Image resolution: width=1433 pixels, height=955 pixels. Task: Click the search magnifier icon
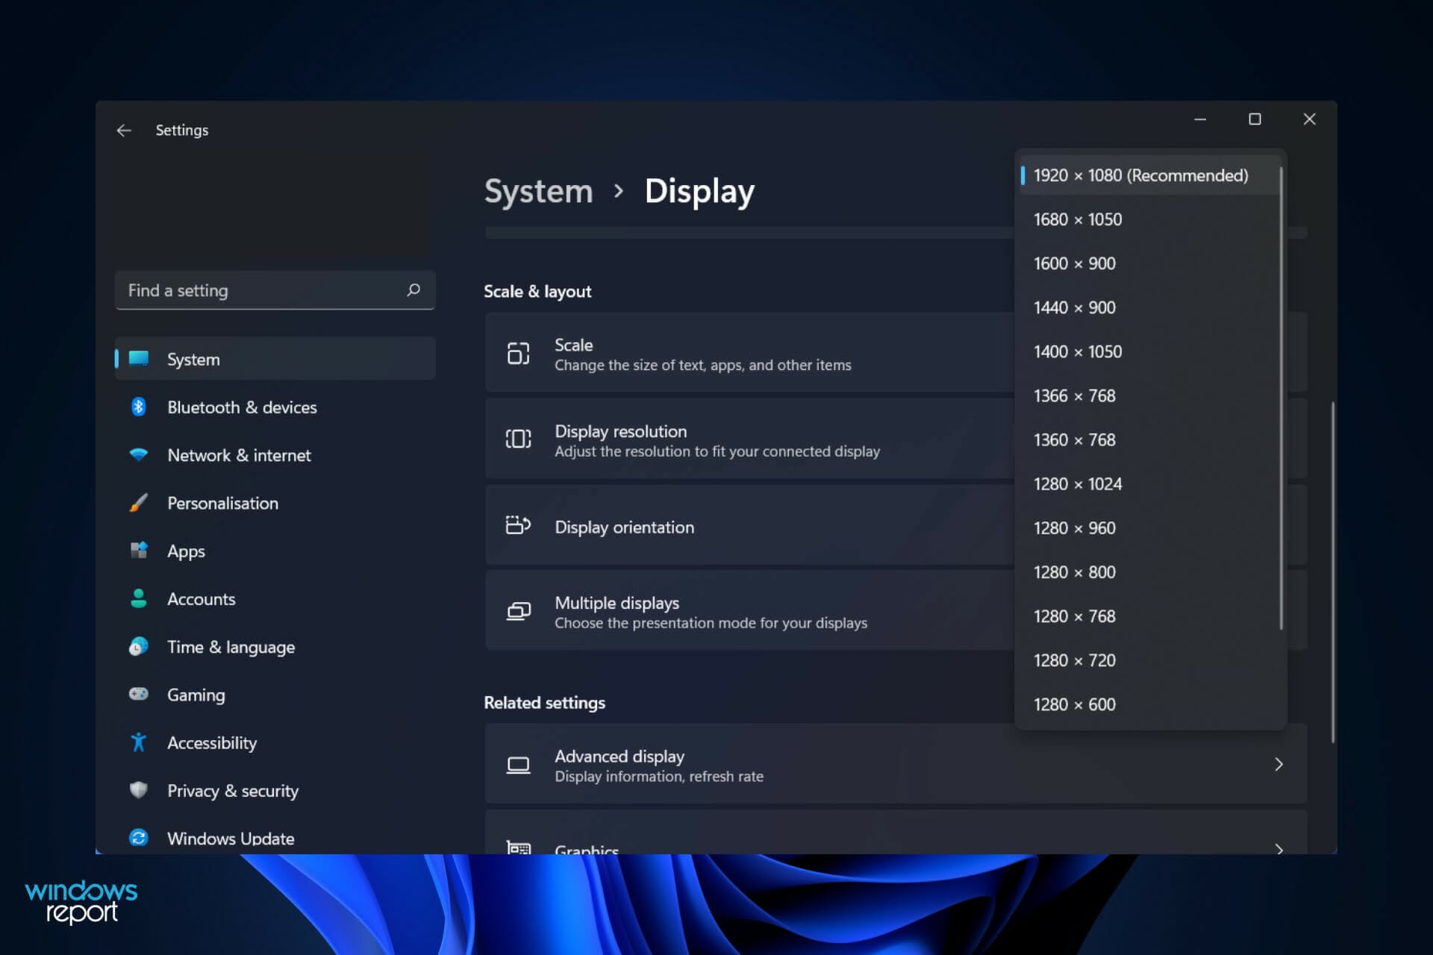tap(413, 290)
